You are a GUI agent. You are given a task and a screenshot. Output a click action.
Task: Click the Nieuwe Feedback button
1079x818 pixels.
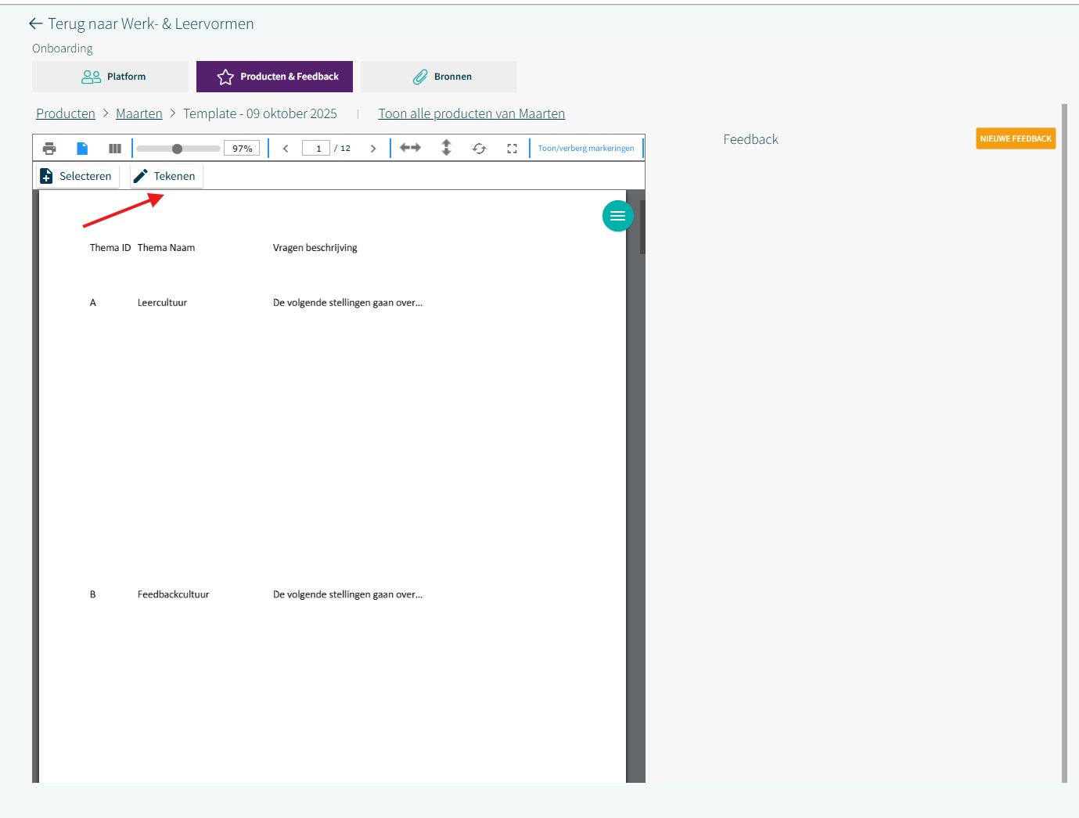coord(1015,138)
